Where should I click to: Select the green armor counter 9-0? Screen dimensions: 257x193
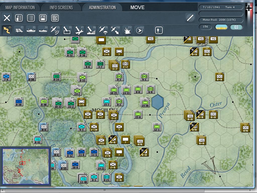[x=88, y=64]
